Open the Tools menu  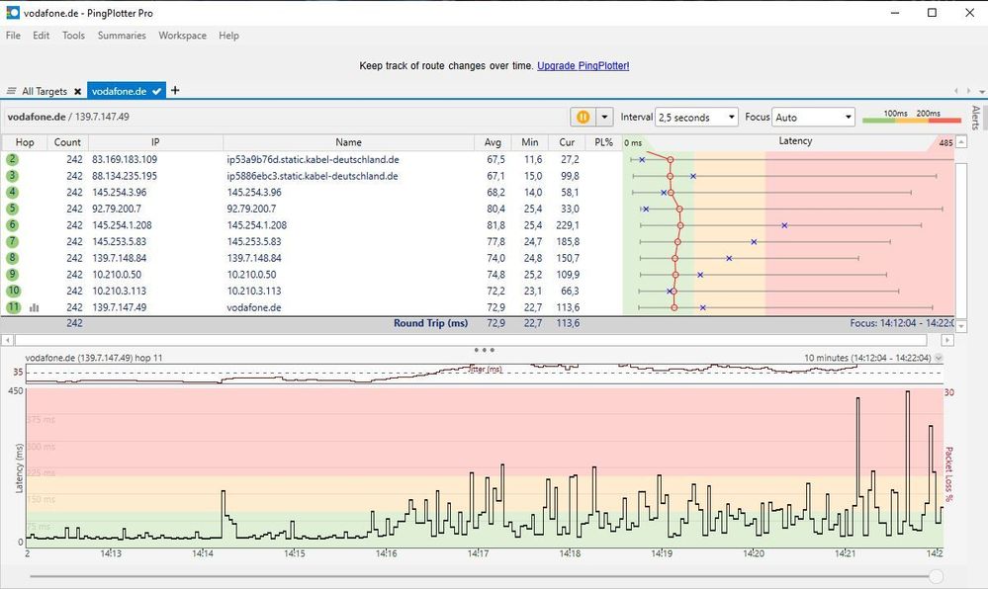(73, 36)
